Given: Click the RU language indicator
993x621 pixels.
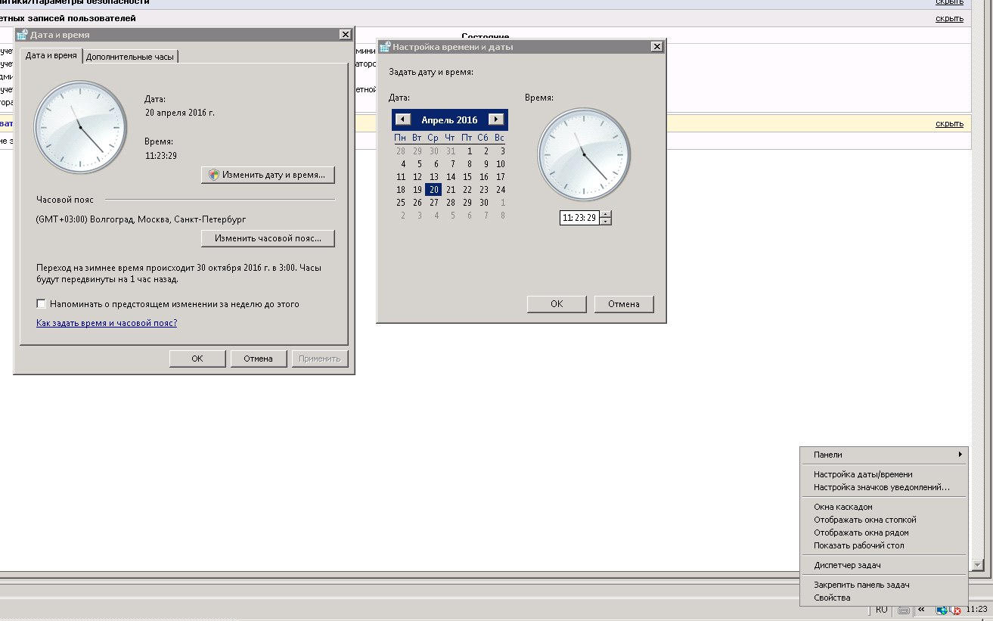Looking at the screenshot, I should [882, 610].
